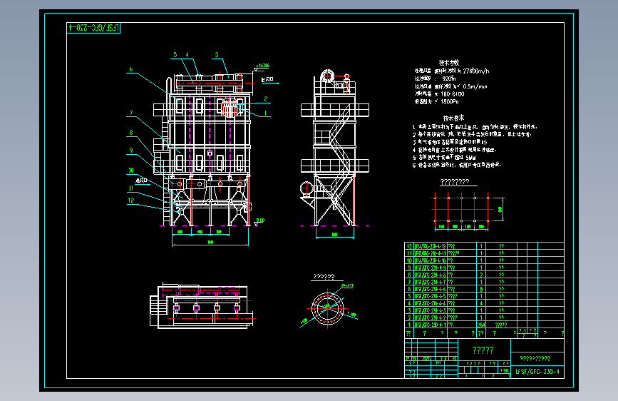Click the ????? title in the title block

click(x=483, y=350)
